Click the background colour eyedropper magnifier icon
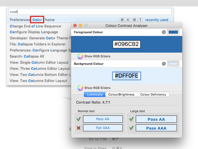Screen dimensions: 198x149 pos(164,64)
